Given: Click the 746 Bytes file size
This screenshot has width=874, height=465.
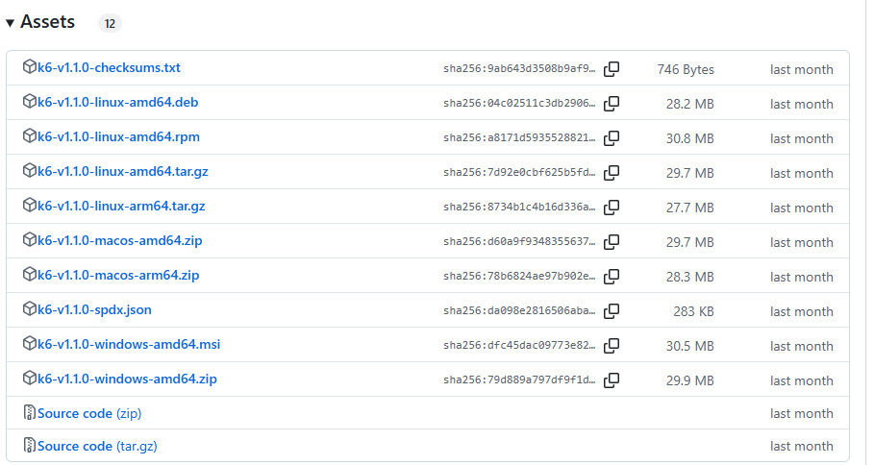Looking at the screenshot, I should pyautogui.click(x=686, y=69).
